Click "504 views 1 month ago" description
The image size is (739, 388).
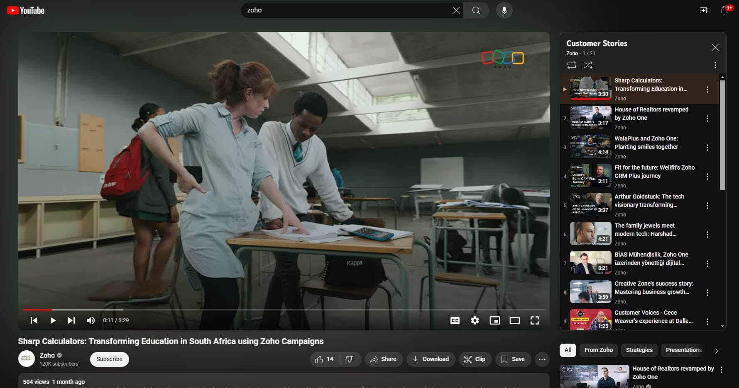coord(54,382)
